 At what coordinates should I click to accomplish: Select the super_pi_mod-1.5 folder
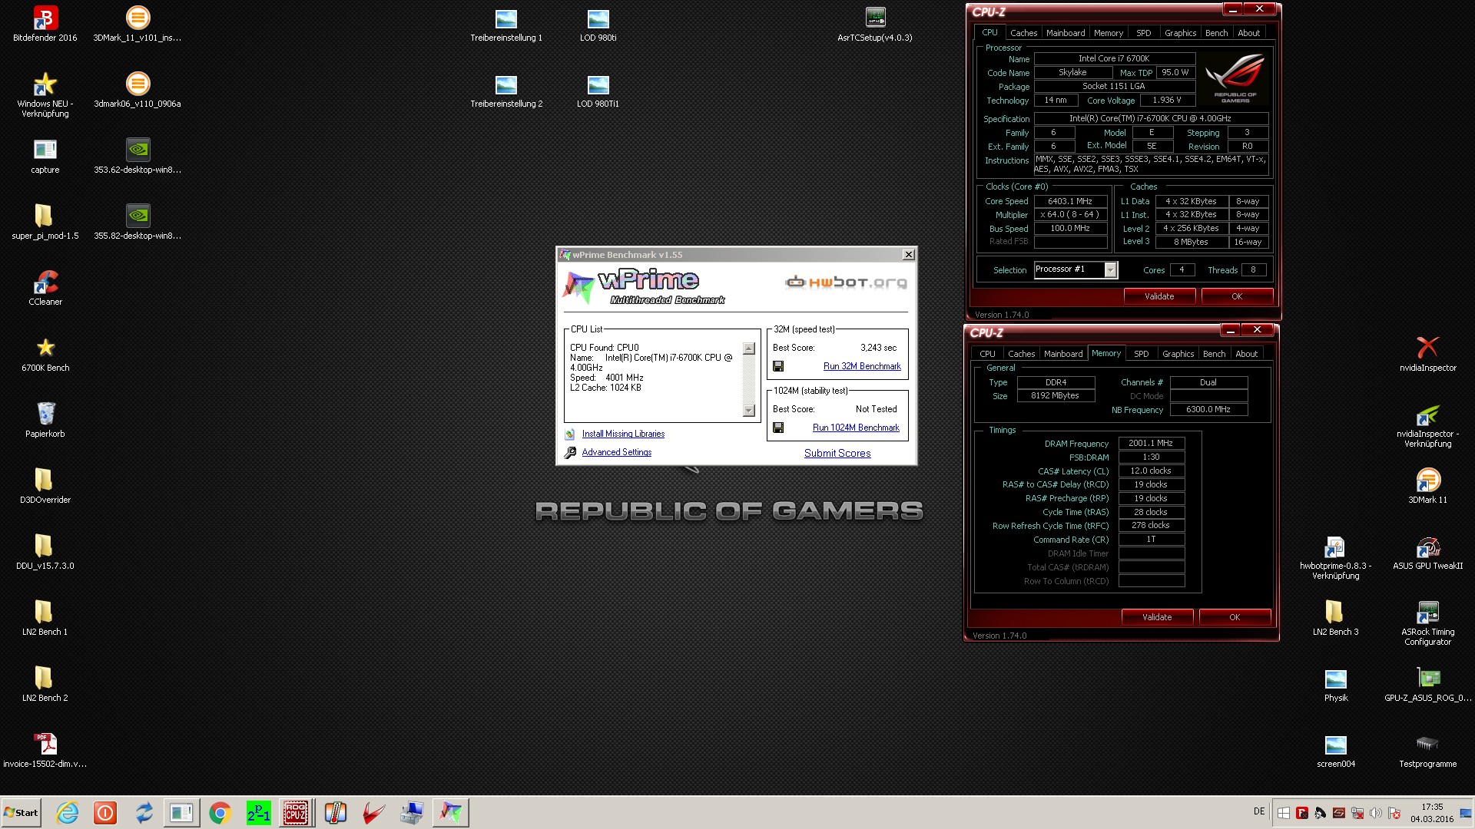point(45,221)
